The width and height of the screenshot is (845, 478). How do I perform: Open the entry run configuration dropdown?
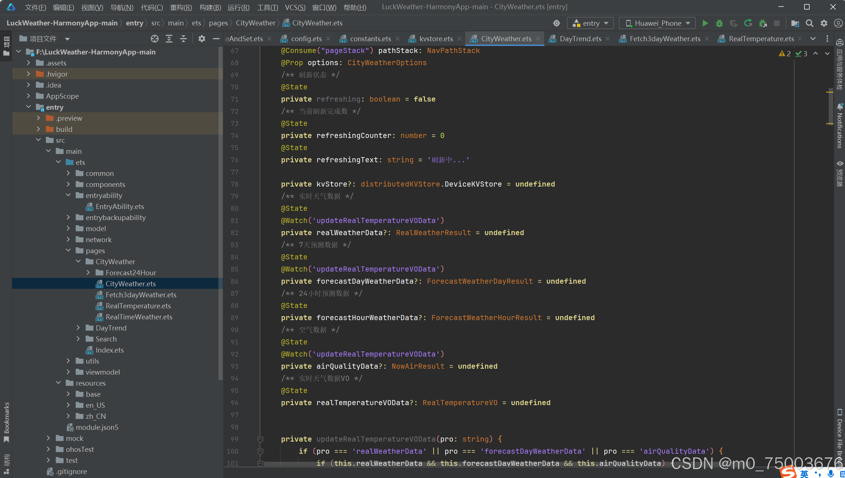pyautogui.click(x=590, y=23)
